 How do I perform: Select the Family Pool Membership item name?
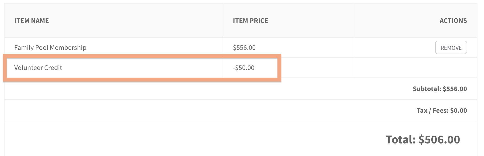click(x=50, y=48)
